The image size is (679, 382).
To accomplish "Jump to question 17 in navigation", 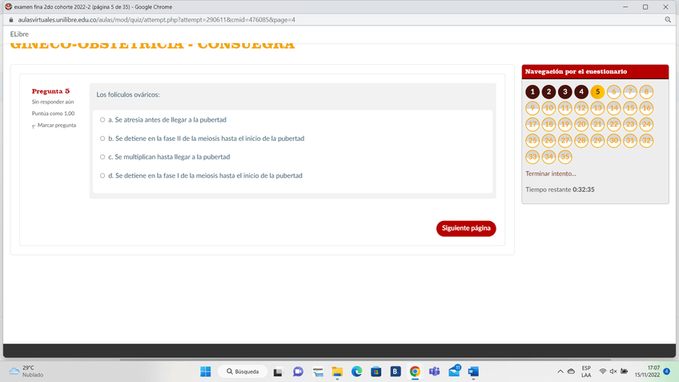I will click(532, 124).
